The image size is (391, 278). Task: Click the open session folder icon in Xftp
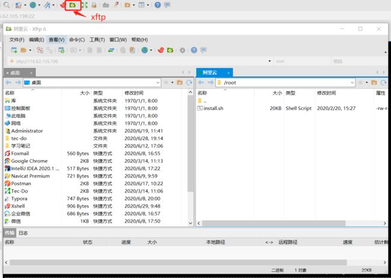(x=23, y=50)
